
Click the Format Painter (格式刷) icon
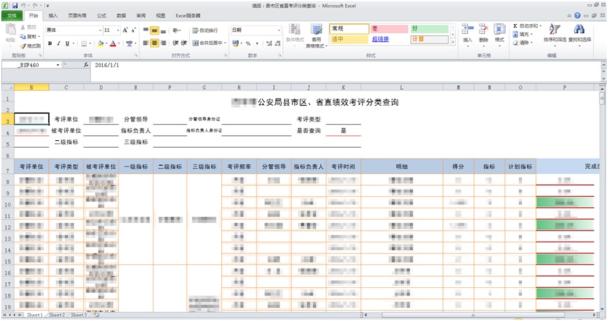pos(30,46)
